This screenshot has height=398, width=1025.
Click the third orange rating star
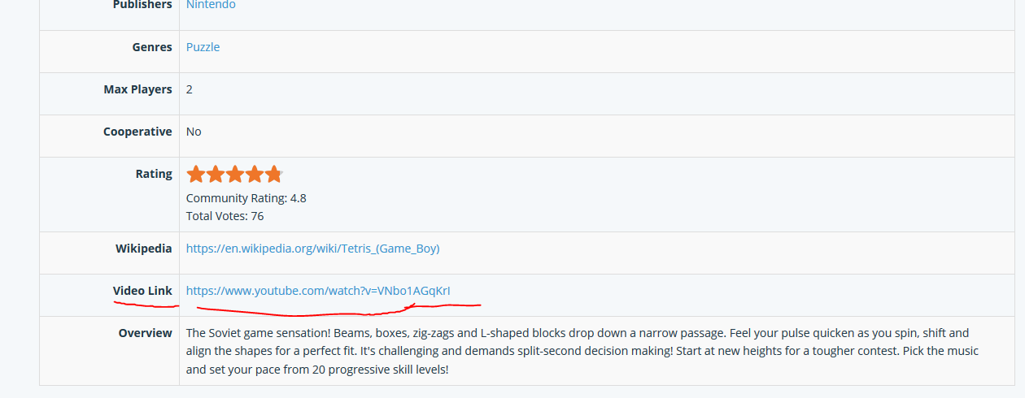[234, 174]
